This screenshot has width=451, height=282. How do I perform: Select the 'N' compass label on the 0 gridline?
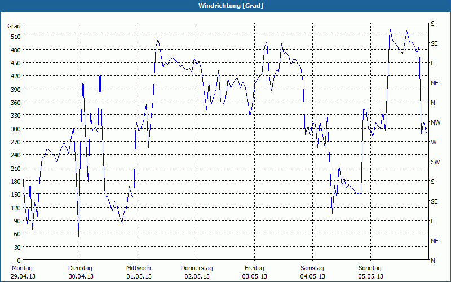tap(433, 261)
